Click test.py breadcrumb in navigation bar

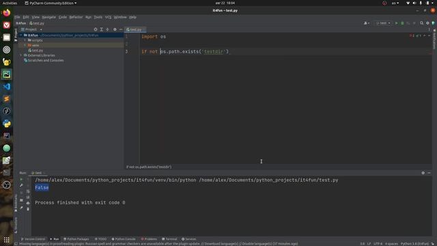coord(37,23)
